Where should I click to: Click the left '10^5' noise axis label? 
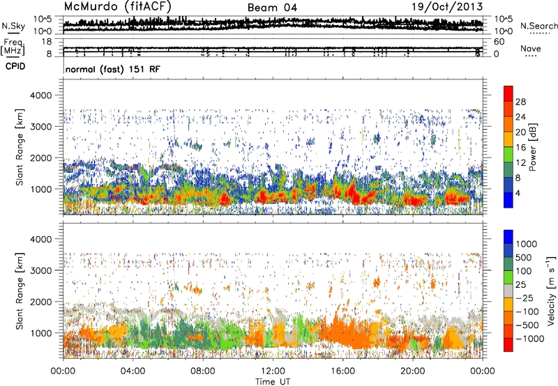pyautogui.click(x=43, y=20)
